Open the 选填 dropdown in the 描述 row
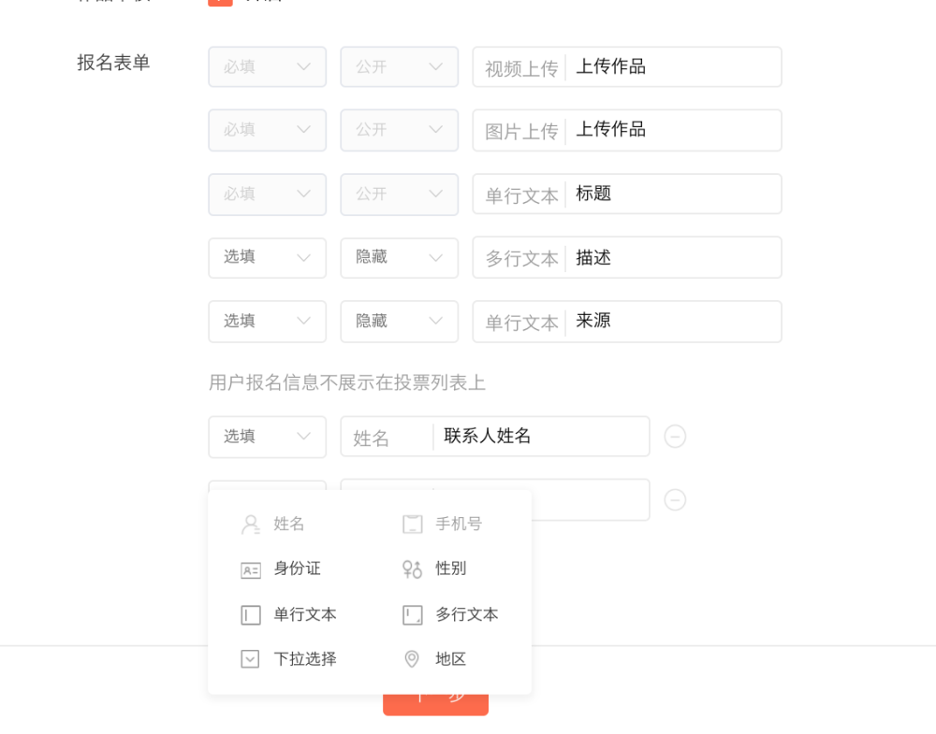The height and width of the screenshot is (734, 936). click(x=267, y=257)
